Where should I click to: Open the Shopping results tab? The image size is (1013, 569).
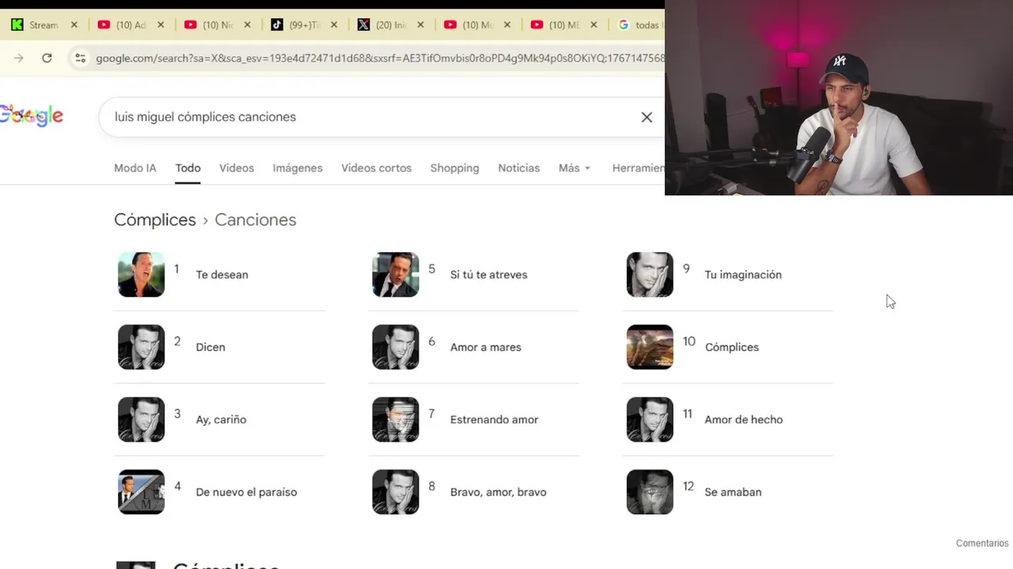tap(455, 168)
